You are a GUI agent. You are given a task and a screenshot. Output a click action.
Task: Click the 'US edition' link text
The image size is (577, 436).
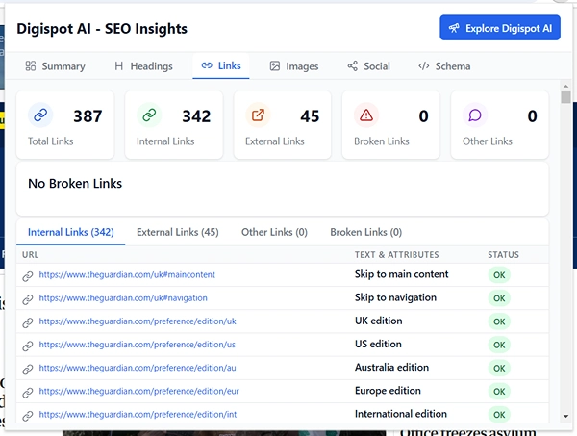pyautogui.click(x=378, y=344)
